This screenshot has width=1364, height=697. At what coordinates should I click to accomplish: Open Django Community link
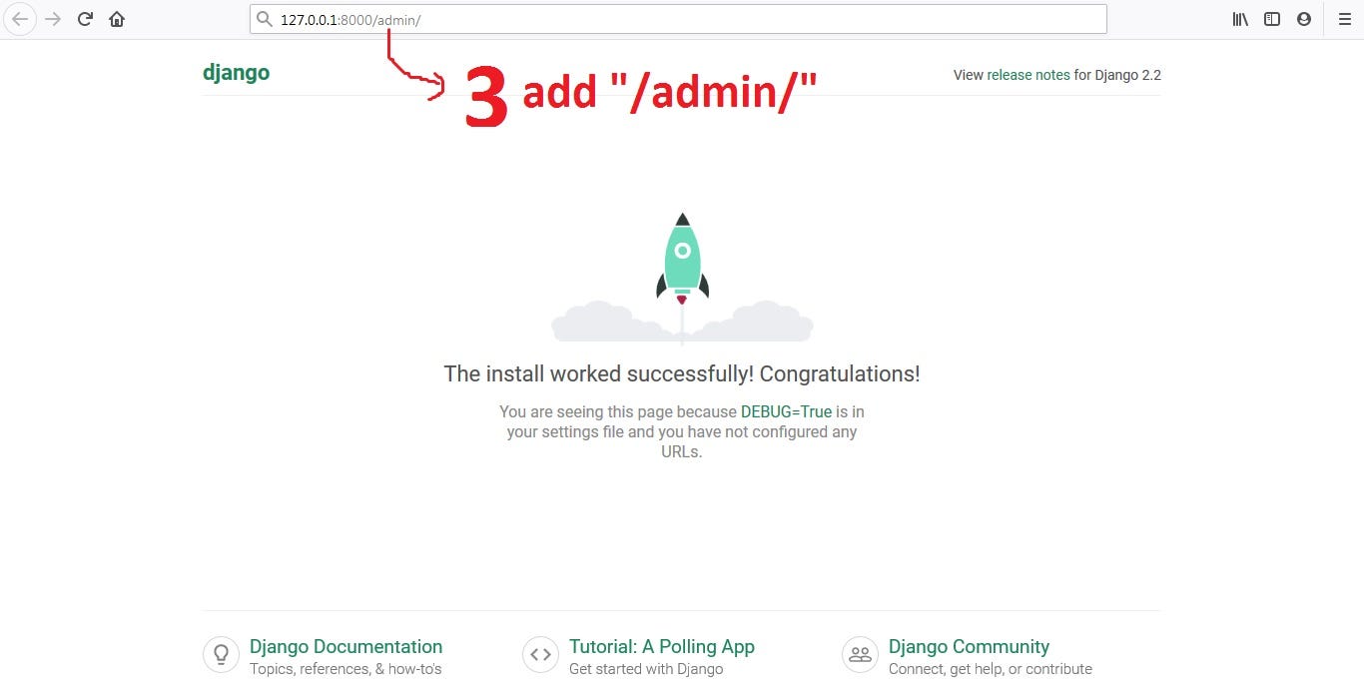[969, 646]
